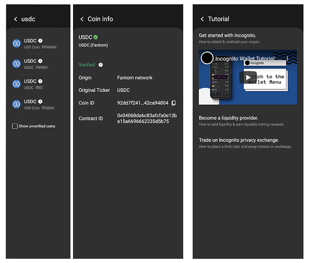Click the 'Ethereum' network tag
The height and width of the screenshot is (263, 312).
click(x=49, y=47)
